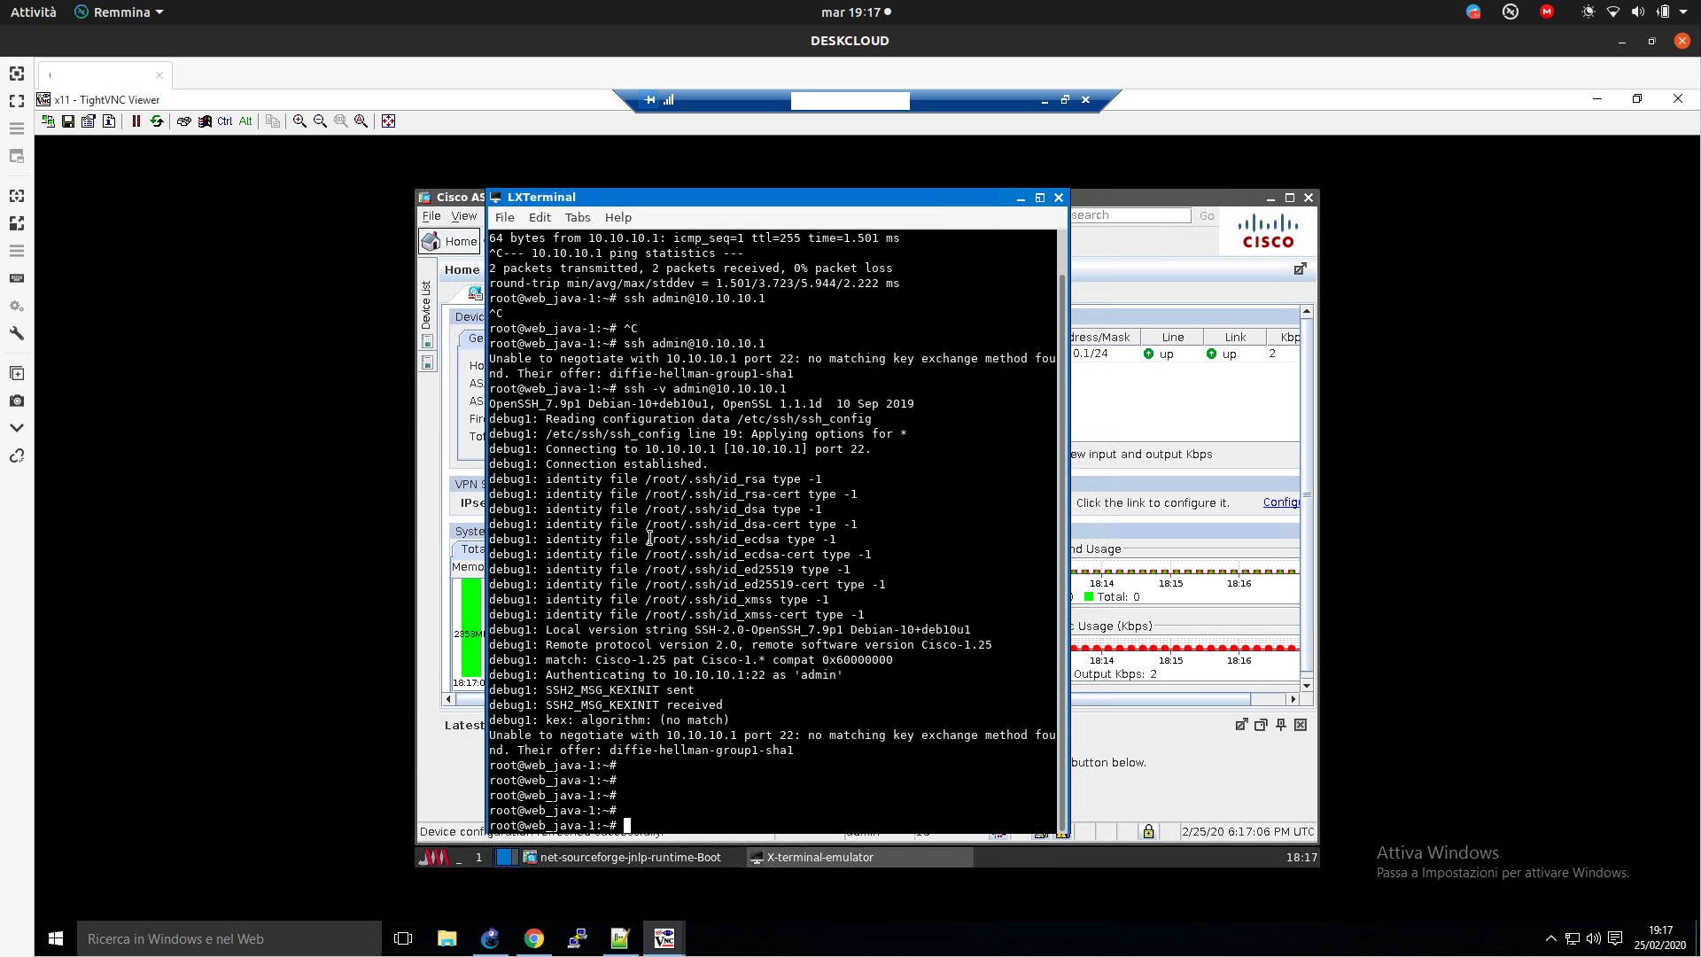Click TightVNC zoom in magnifier
This screenshot has height=957, width=1701.
299,121
